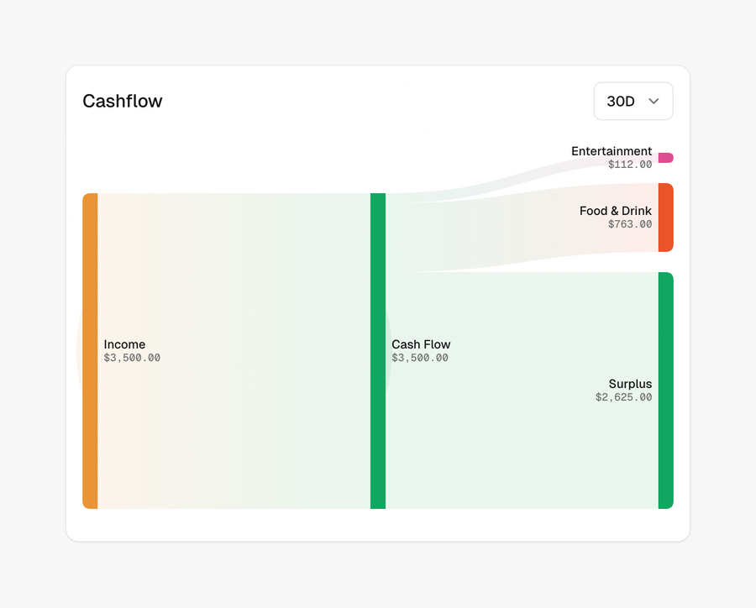Toggle the Entertainment category visibility
The image size is (756, 608).
coord(666,157)
